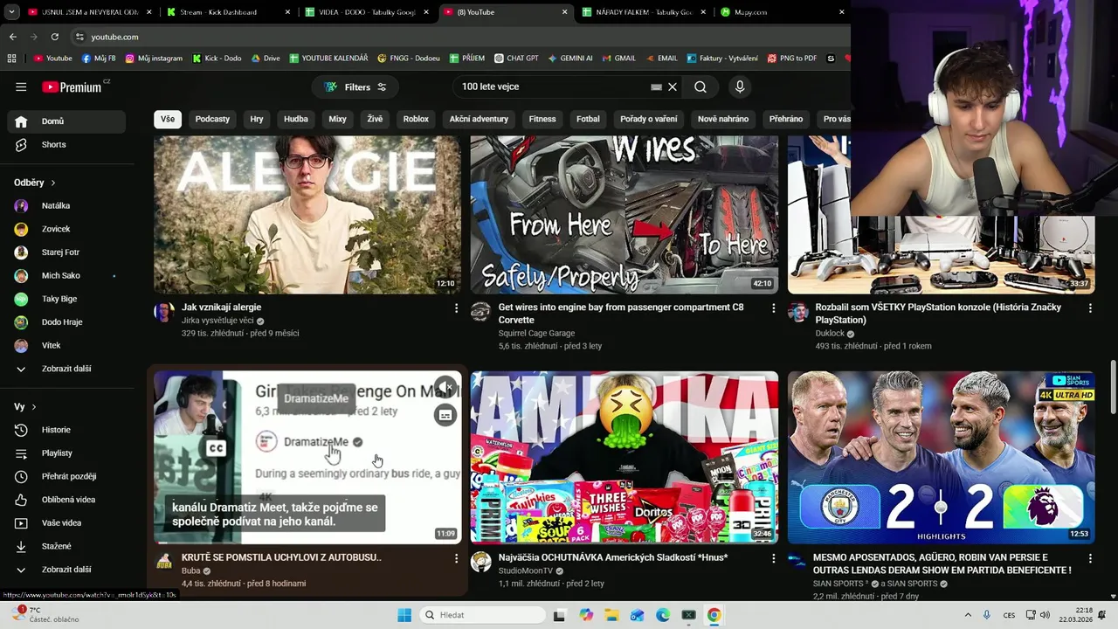Click the search magnifier button
The height and width of the screenshot is (629, 1118).
(700, 87)
